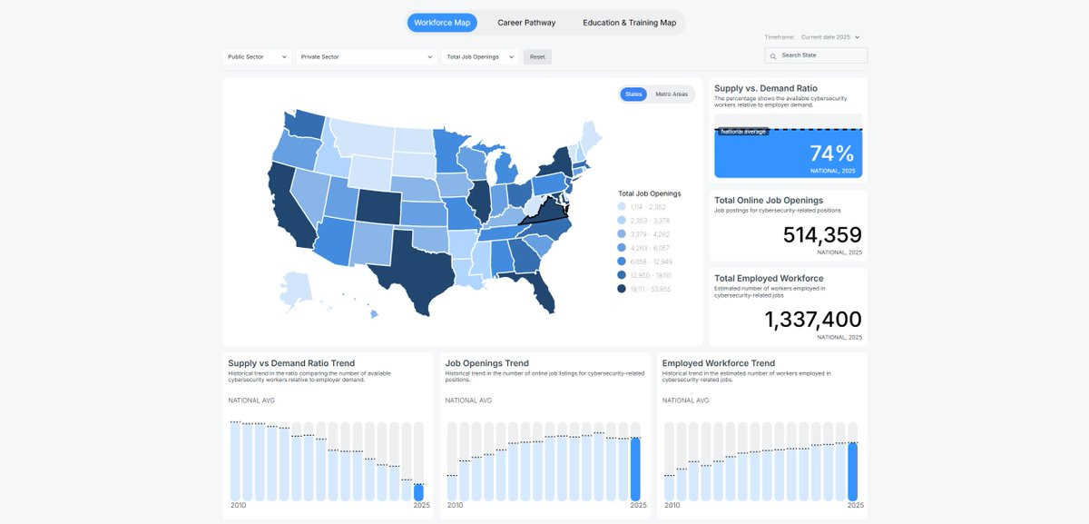1089x524 pixels.
Task: Click the 'Employed Workforce Trend' chart title
Action: [x=718, y=363]
